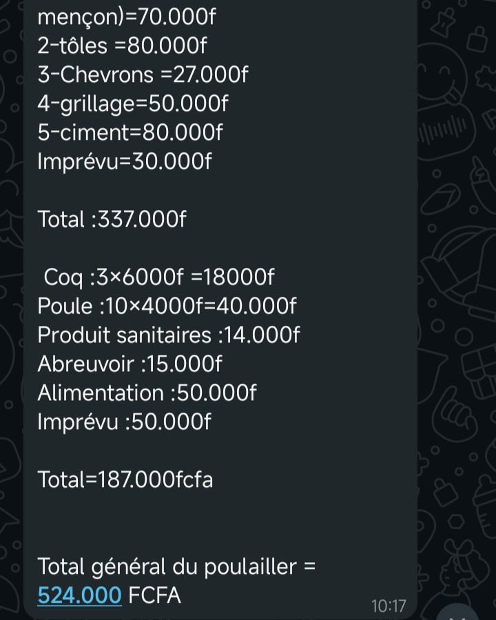
Task: Tap the "Abreuvoir :15.000f" line
Action: point(130,364)
